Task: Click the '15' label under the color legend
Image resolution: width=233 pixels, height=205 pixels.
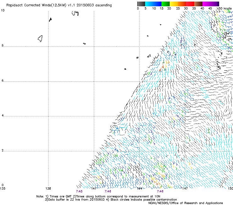Action: 162,9
